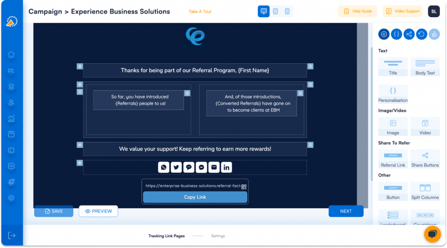The height and width of the screenshot is (248, 447).
Task: Click the add element plus icon
Action: point(384,34)
